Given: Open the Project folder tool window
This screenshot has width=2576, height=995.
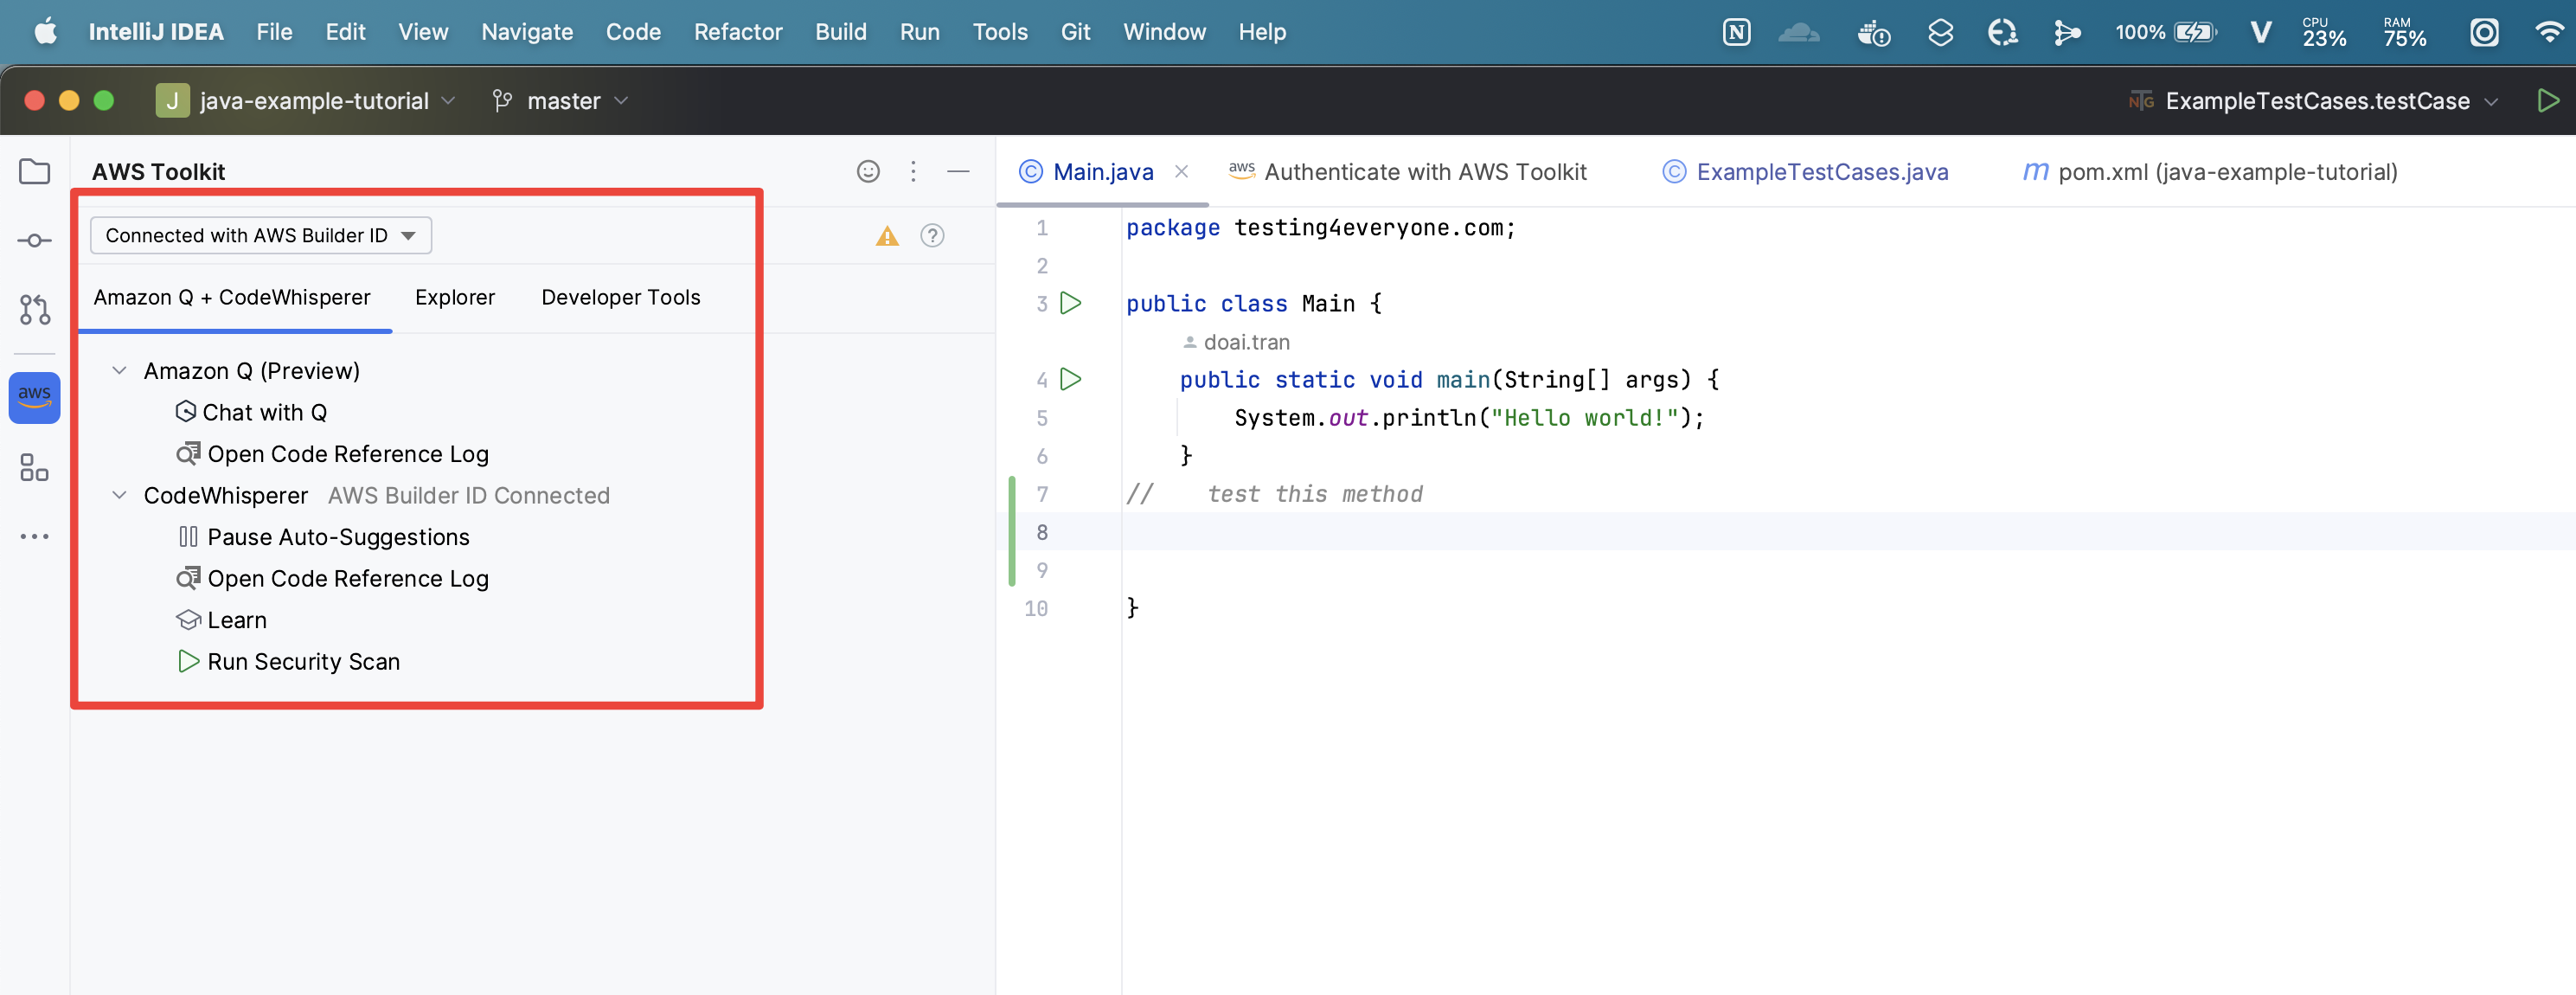Looking at the screenshot, I should tap(34, 172).
